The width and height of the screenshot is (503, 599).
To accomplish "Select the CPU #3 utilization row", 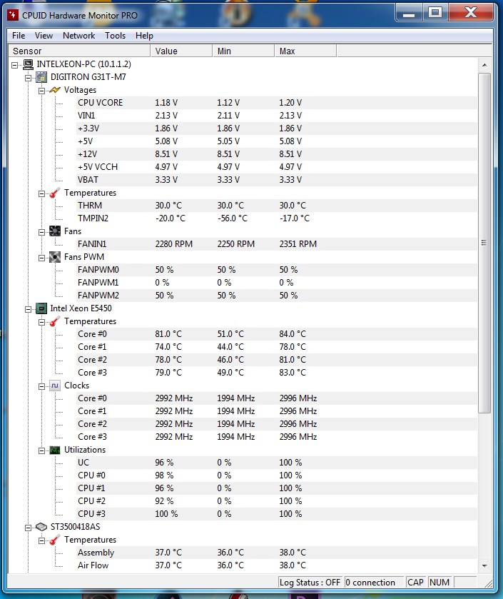I will point(277,514).
